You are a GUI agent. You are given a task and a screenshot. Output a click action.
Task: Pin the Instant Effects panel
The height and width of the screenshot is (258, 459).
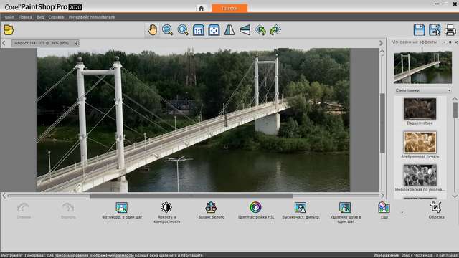pos(450,42)
